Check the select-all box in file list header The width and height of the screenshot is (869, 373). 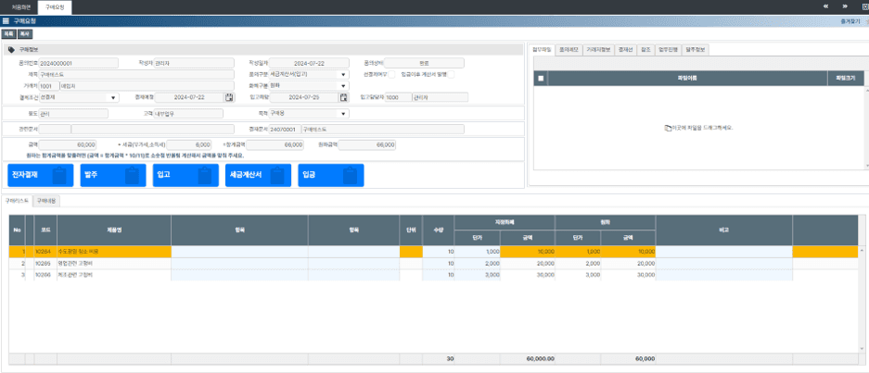(x=541, y=79)
